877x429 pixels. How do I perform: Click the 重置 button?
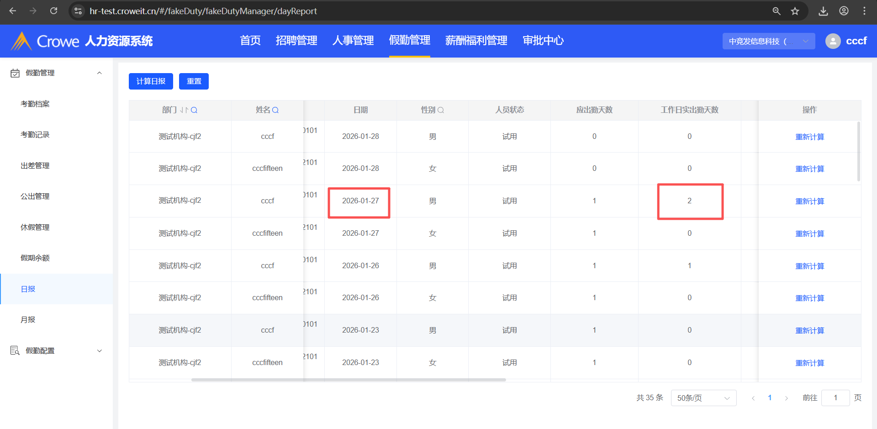pyautogui.click(x=194, y=81)
